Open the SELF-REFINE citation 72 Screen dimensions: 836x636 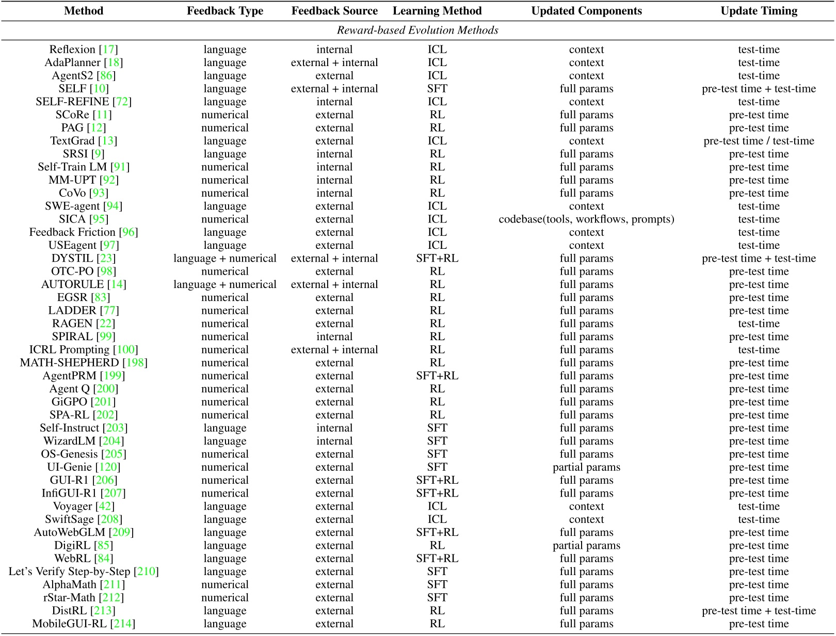coord(122,102)
